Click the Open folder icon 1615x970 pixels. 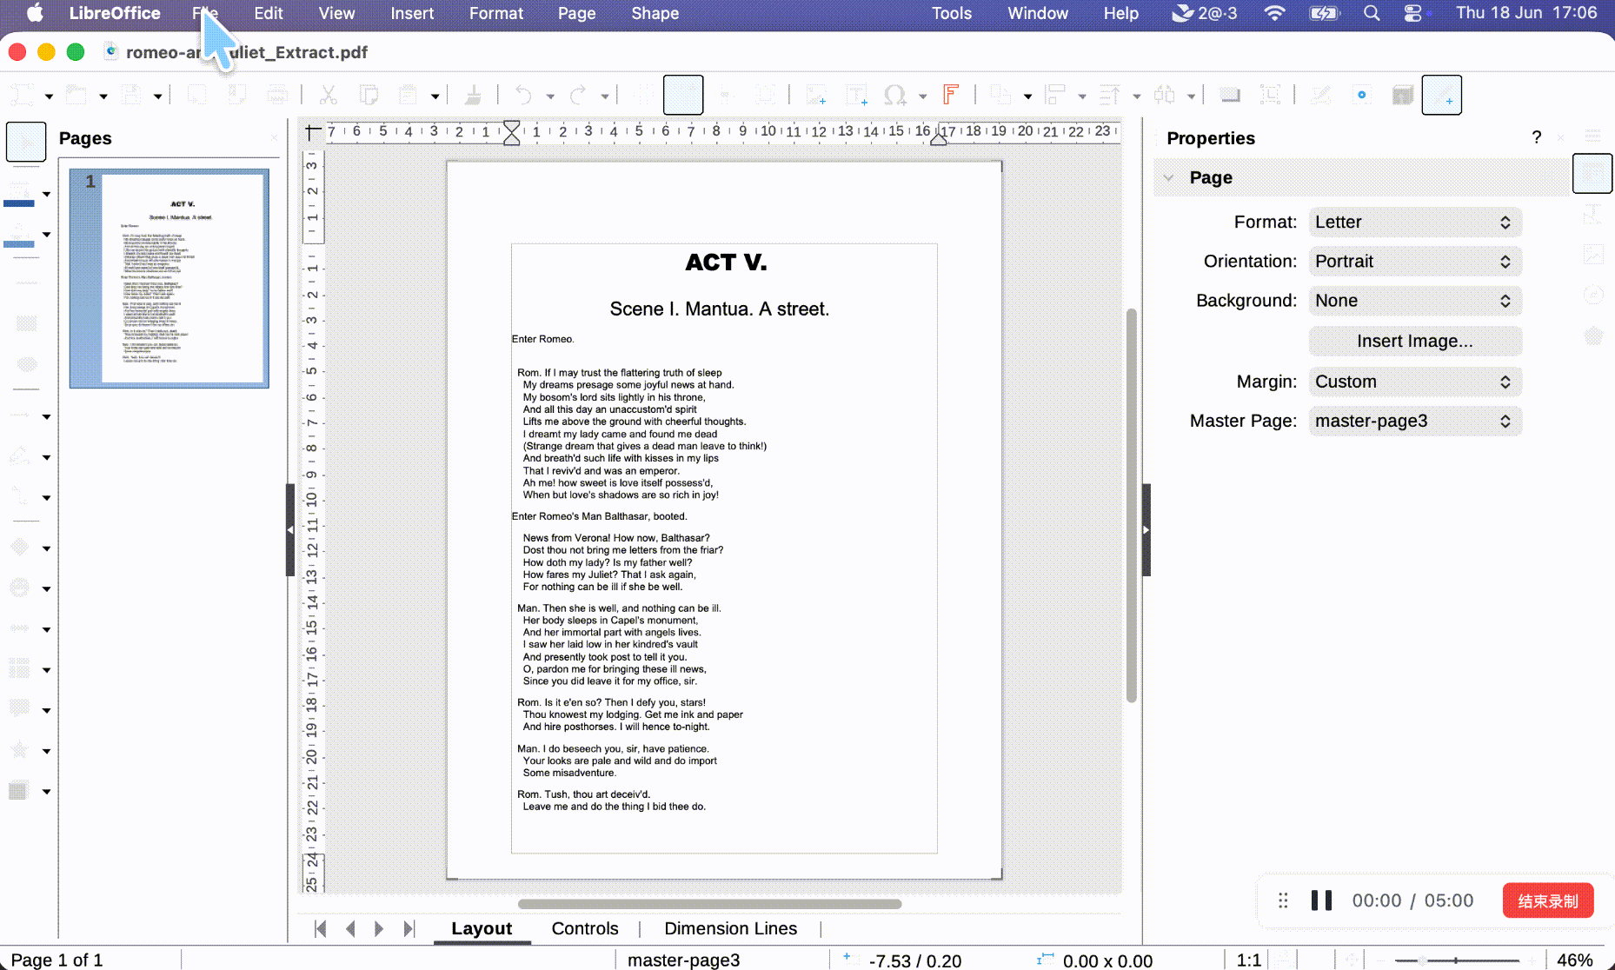(x=77, y=95)
